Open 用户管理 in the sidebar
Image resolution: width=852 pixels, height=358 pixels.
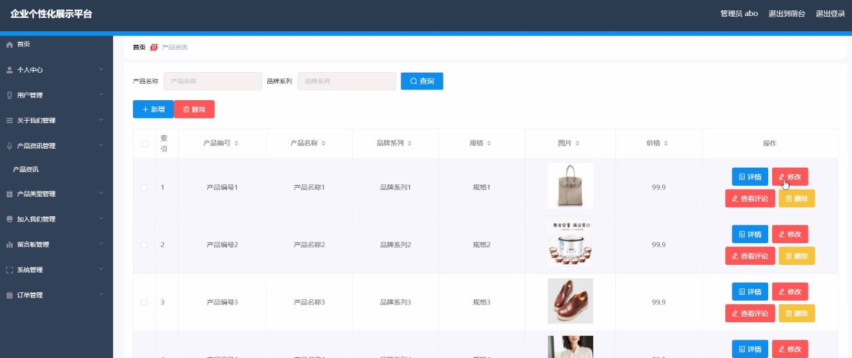click(56, 96)
